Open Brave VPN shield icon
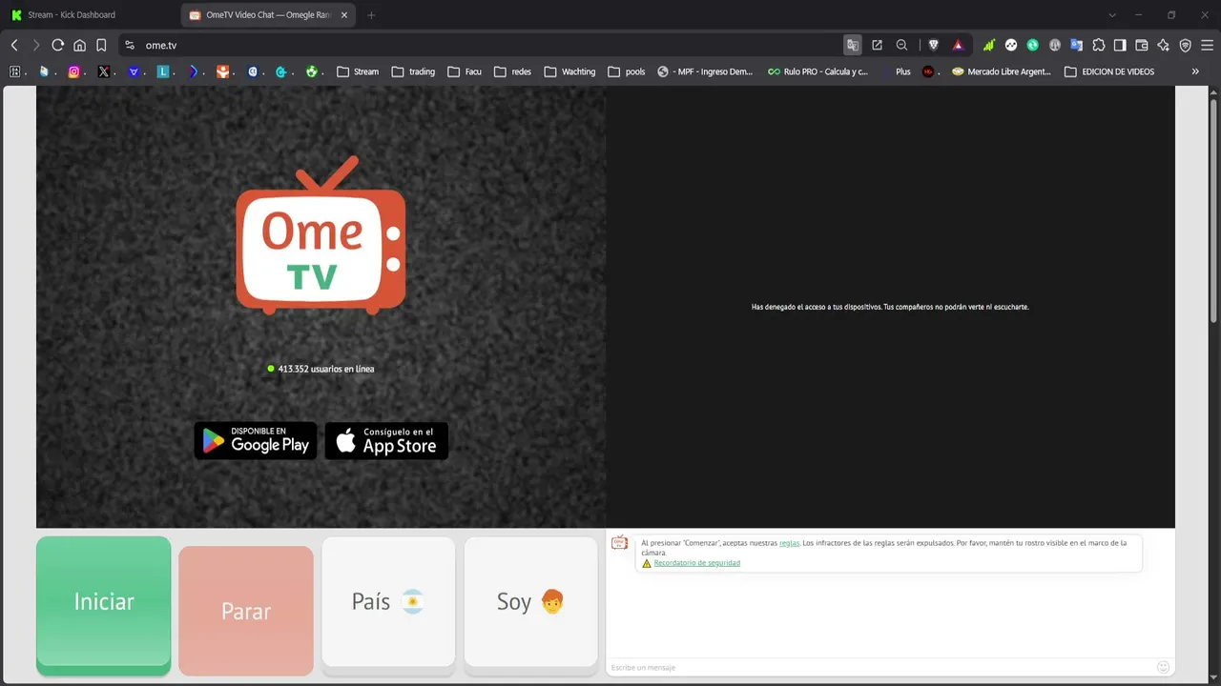The image size is (1221, 686). [x=1185, y=45]
